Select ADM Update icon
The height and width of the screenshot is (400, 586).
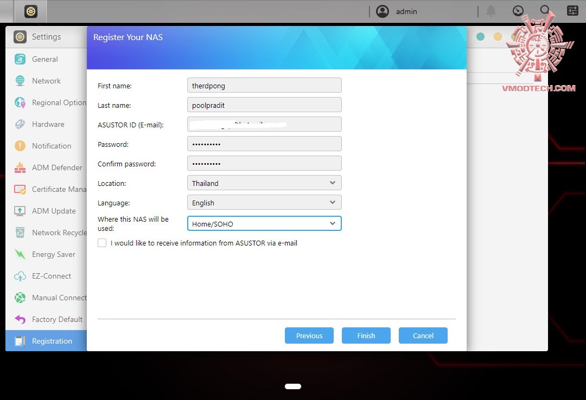pos(20,211)
